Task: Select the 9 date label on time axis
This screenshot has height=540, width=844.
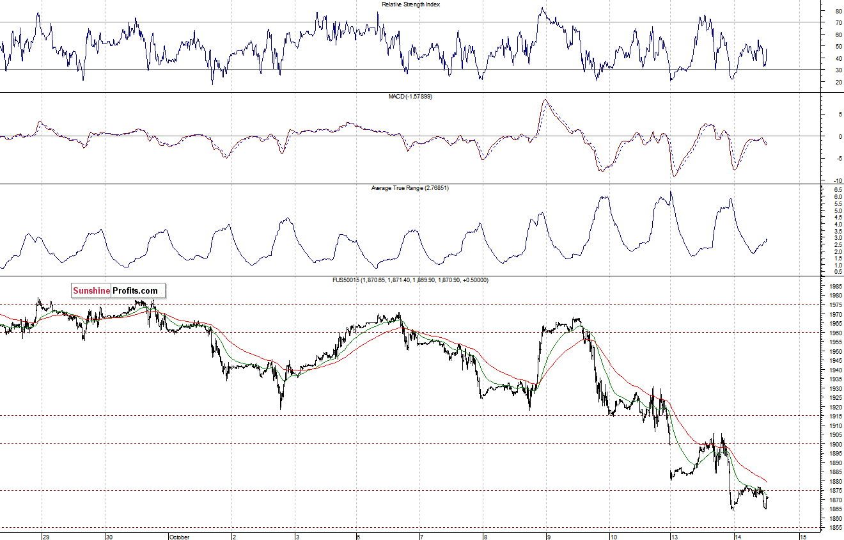Action: point(549,536)
